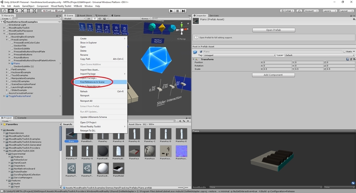
Task: Toggle Pivot/Center handle mode
Action: click(x=47, y=11)
